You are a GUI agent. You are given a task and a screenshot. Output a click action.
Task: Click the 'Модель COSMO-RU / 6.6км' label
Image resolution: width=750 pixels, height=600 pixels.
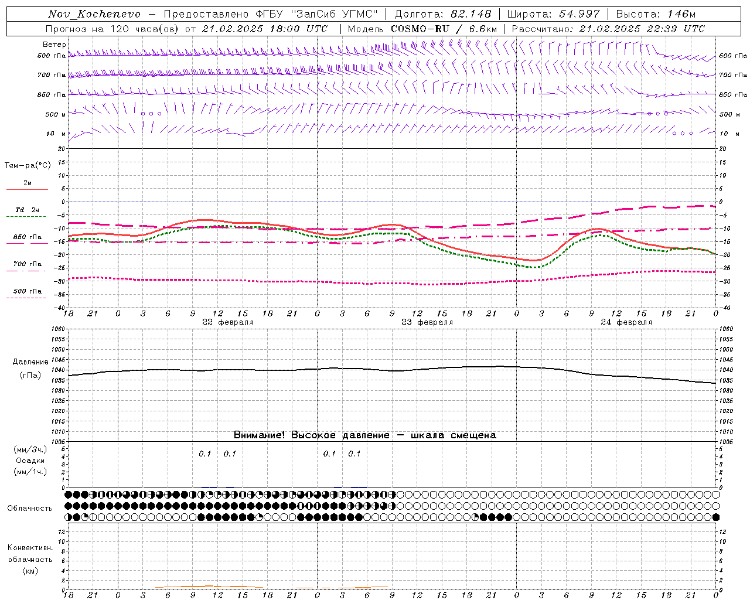(x=422, y=29)
